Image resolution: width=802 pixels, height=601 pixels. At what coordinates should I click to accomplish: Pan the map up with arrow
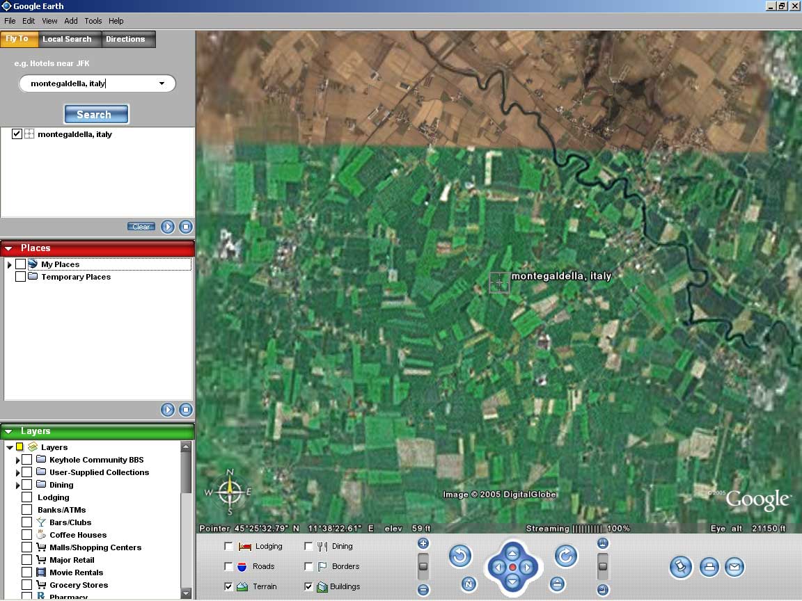(512, 553)
